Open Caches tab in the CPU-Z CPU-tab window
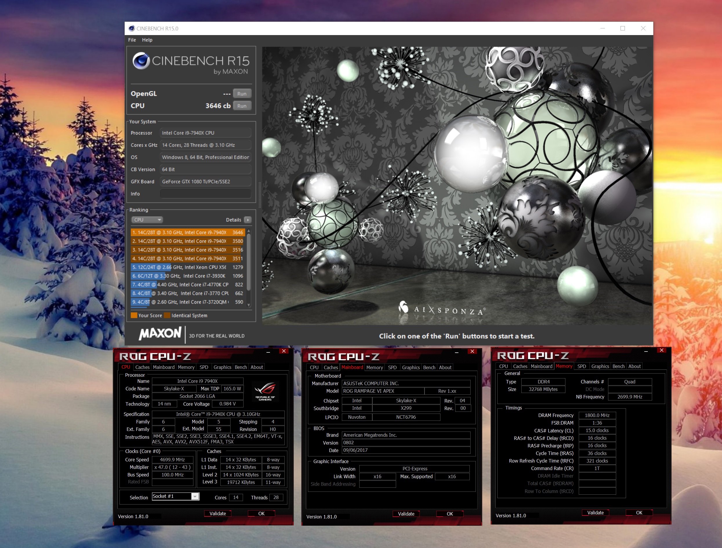The width and height of the screenshot is (722, 548). tap(142, 367)
